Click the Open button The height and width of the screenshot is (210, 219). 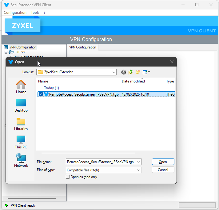163,162
